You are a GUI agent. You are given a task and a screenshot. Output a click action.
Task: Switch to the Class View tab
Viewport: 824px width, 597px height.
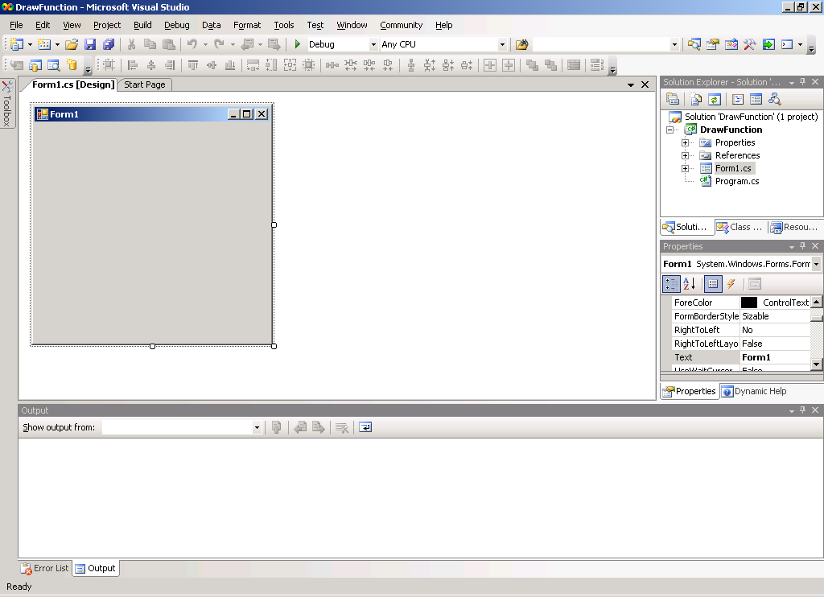(x=740, y=227)
